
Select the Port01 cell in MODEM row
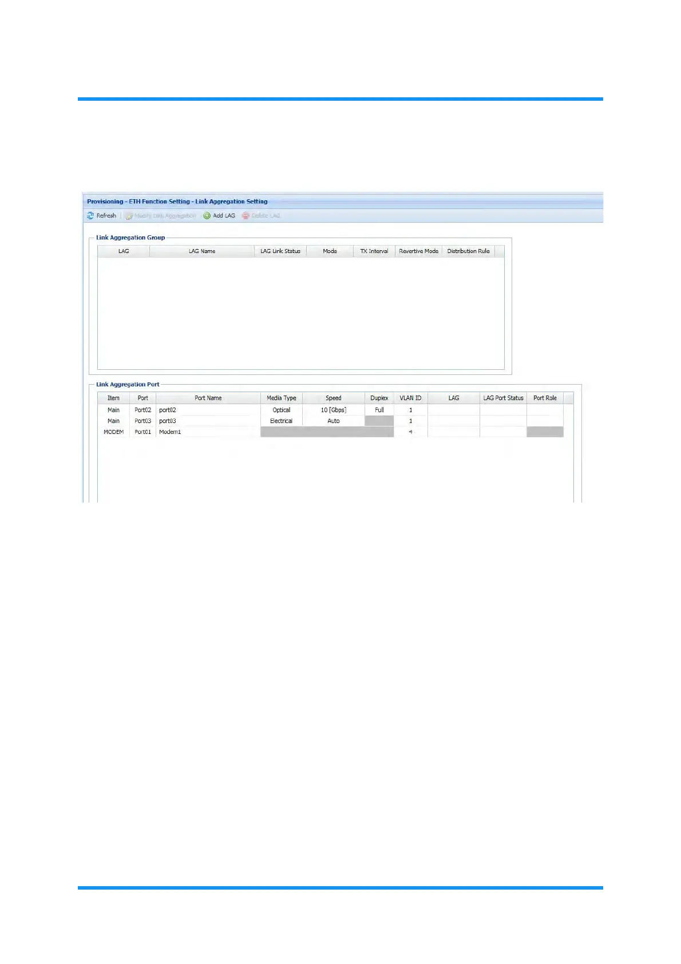pyautogui.click(x=143, y=432)
